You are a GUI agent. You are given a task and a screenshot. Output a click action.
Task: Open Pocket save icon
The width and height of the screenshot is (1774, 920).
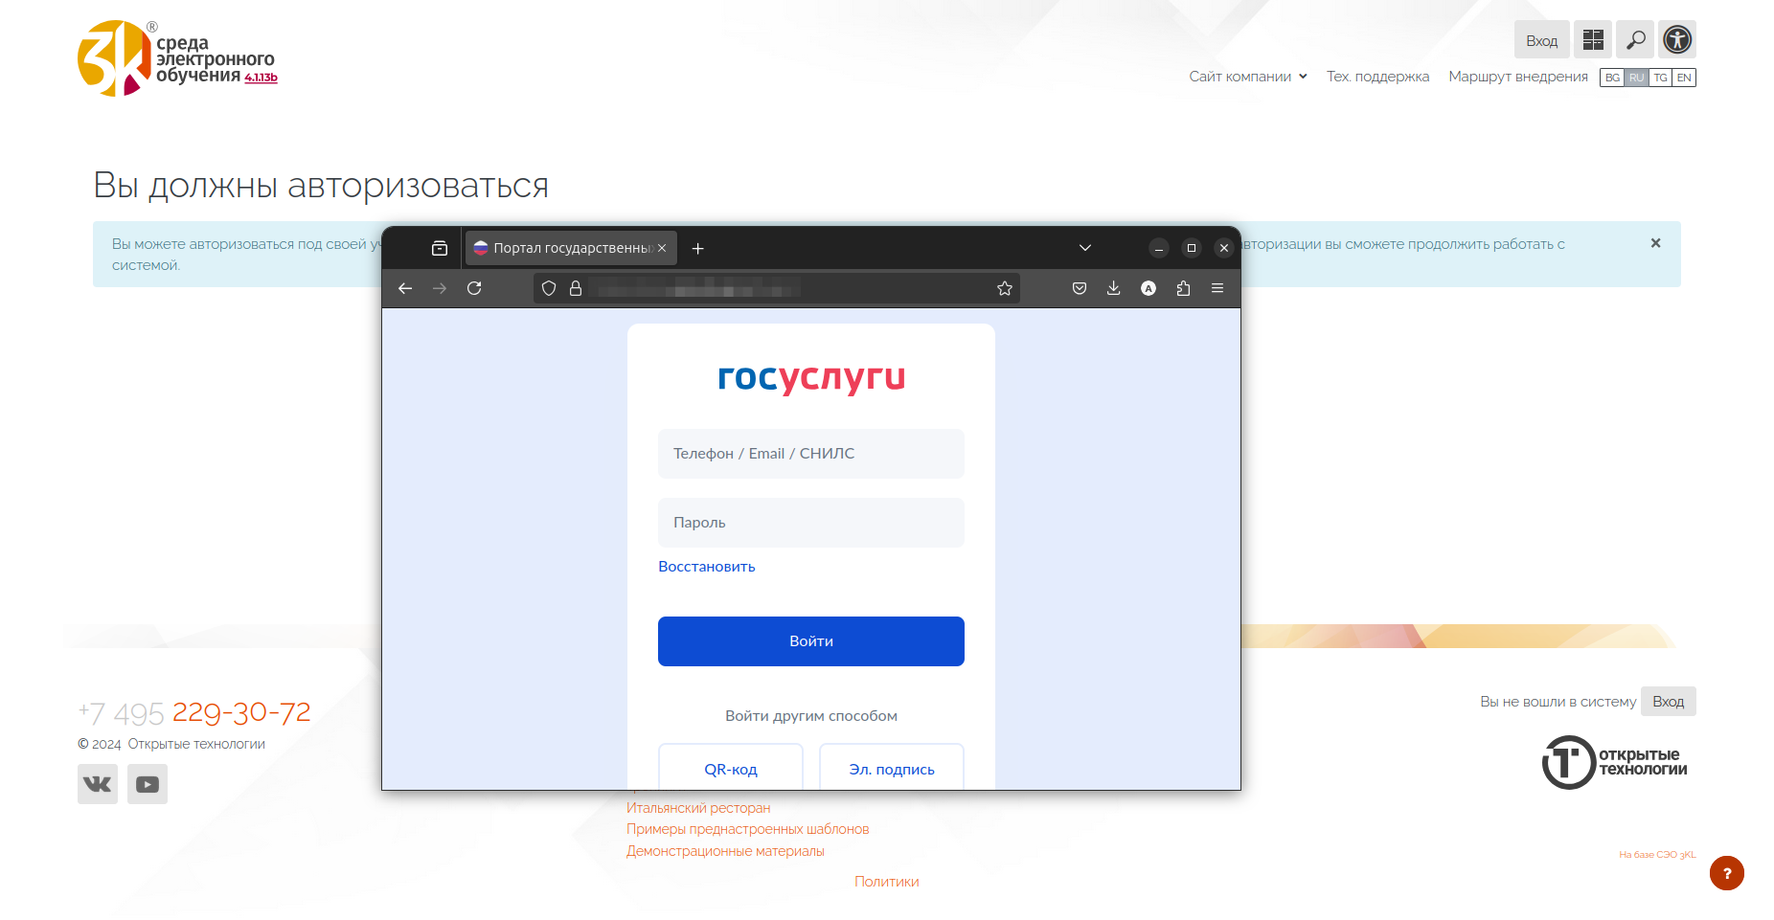coord(1080,288)
